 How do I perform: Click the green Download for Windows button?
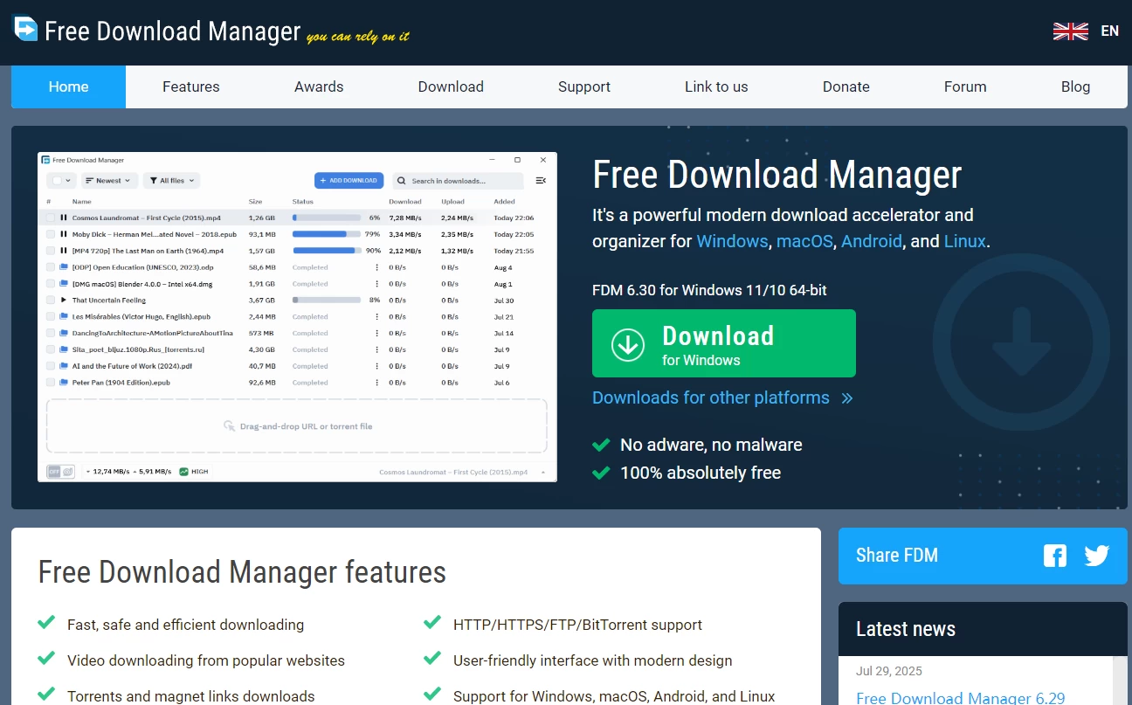pyautogui.click(x=724, y=343)
